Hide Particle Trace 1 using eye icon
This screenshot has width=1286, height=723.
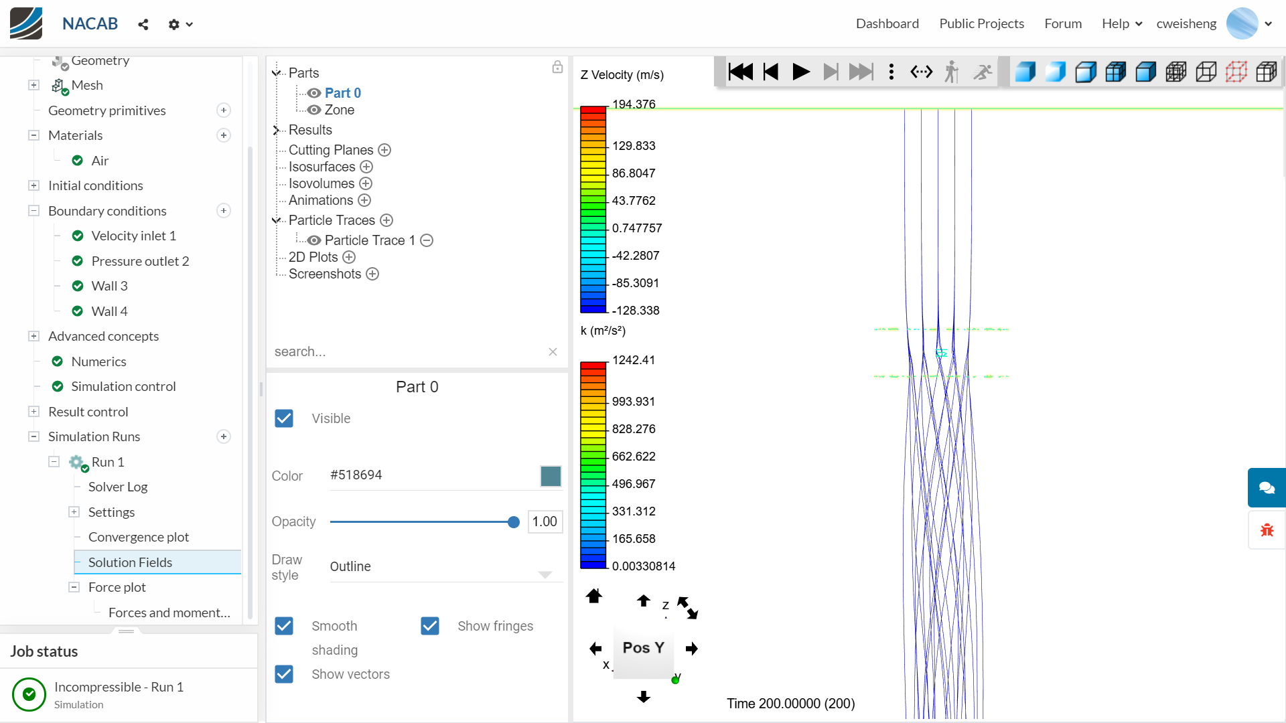(x=313, y=240)
